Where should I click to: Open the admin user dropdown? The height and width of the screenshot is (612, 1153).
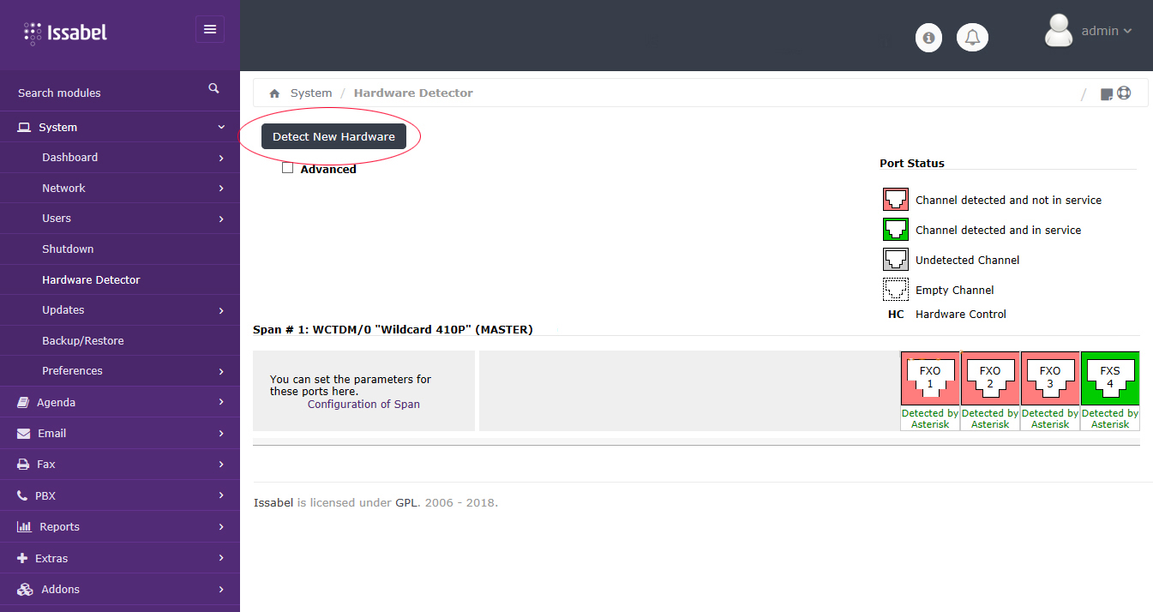(1107, 31)
